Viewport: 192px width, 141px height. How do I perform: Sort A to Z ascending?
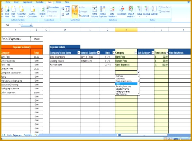click(62, 9)
